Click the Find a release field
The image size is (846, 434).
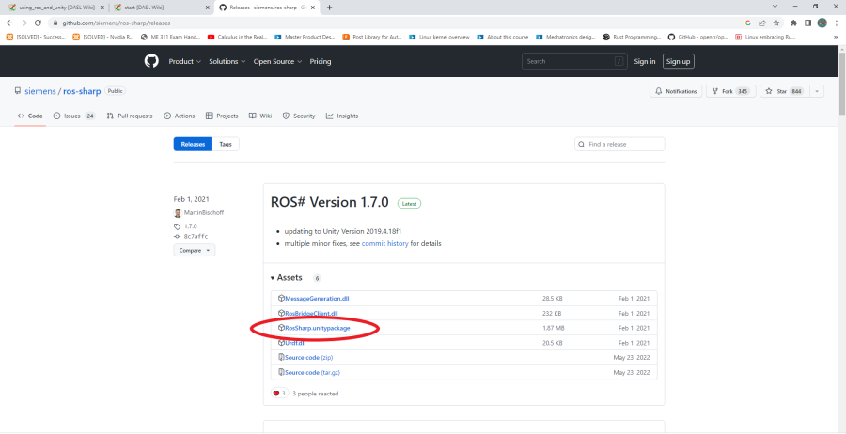(x=619, y=144)
